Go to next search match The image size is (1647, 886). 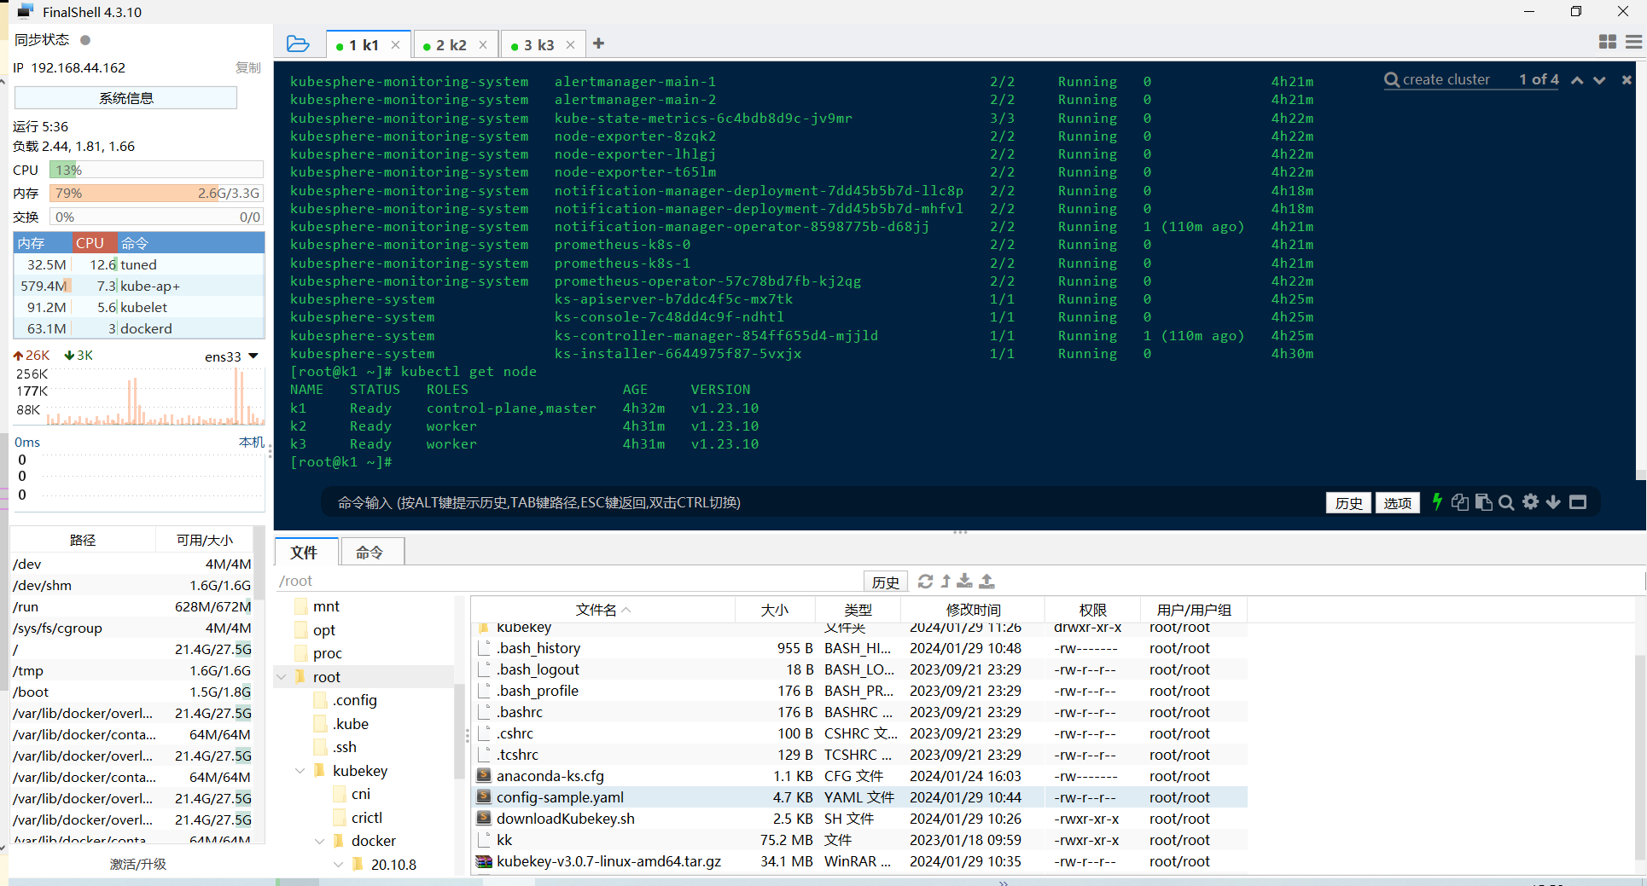click(1599, 80)
